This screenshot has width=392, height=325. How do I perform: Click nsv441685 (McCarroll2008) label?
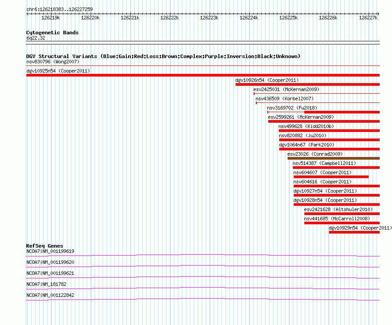337,219
